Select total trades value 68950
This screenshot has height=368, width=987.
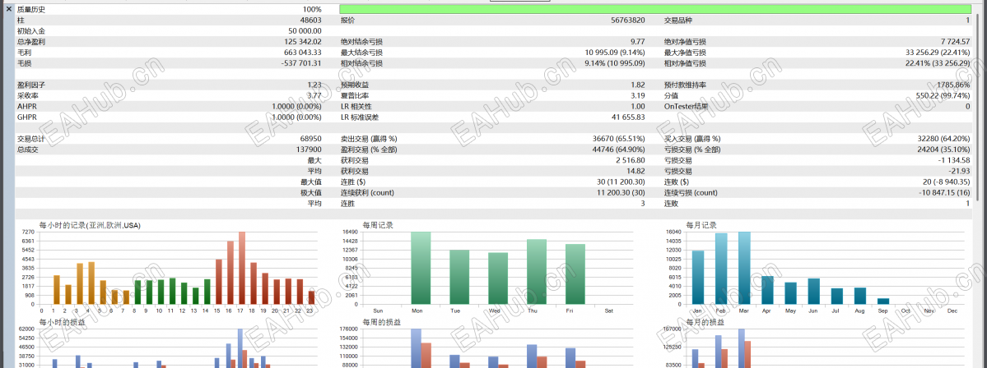[x=311, y=138]
